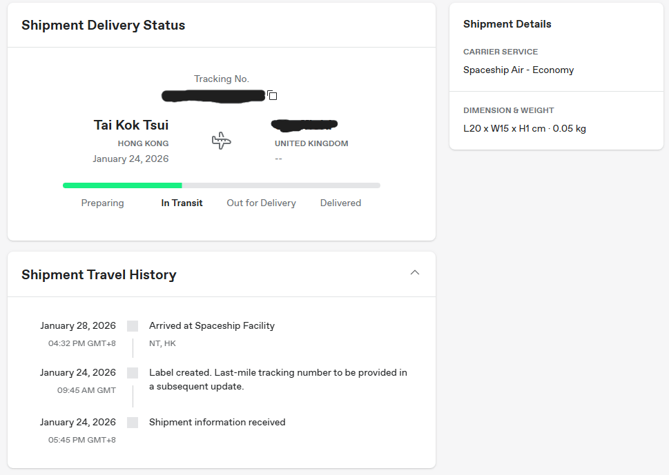669x475 pixels.
Task: Click the Shipment Details heading
Action: [x=507, y=24]
